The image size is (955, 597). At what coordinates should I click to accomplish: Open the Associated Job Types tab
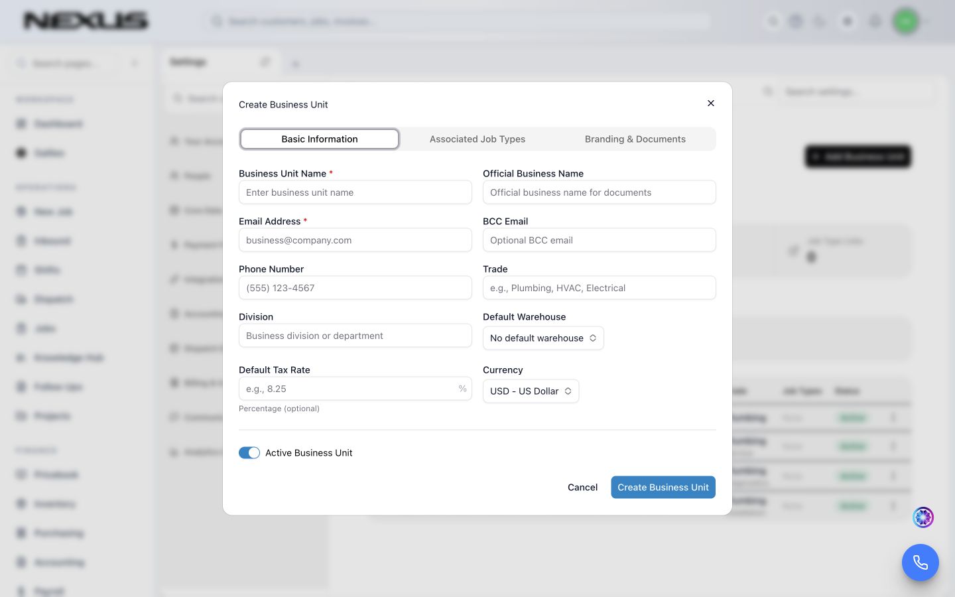tap(477, 139)
